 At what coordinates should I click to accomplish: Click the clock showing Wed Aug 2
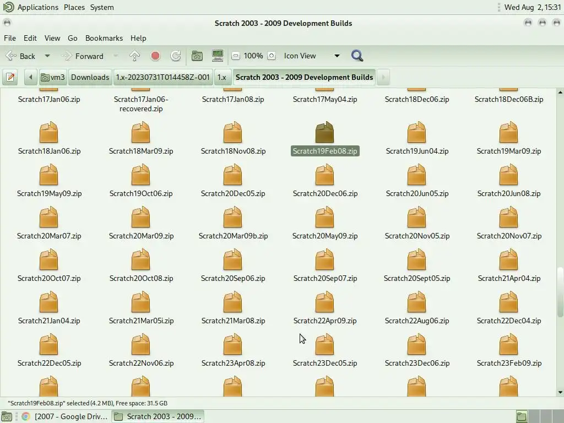click(x=533, y=7)
